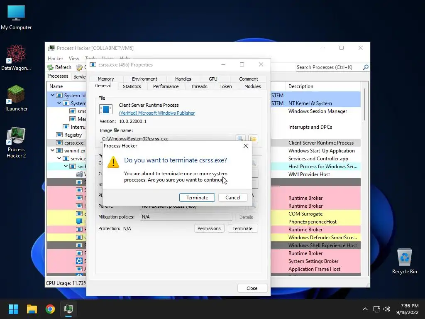425x319 pixels.
Task: Click the PhoneExperienceHost process icon
Action: [79, 222]
